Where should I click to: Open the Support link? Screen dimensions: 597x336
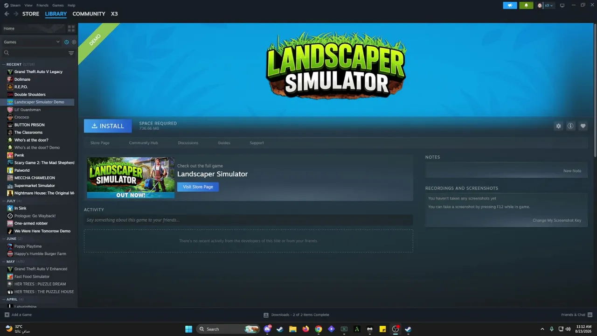tap(257, 143)
